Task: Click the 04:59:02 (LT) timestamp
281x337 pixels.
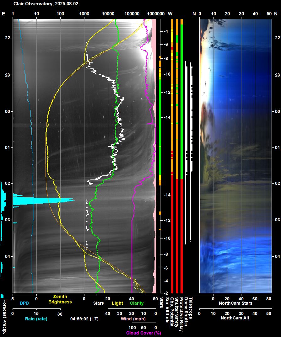Action: [84, 319]
